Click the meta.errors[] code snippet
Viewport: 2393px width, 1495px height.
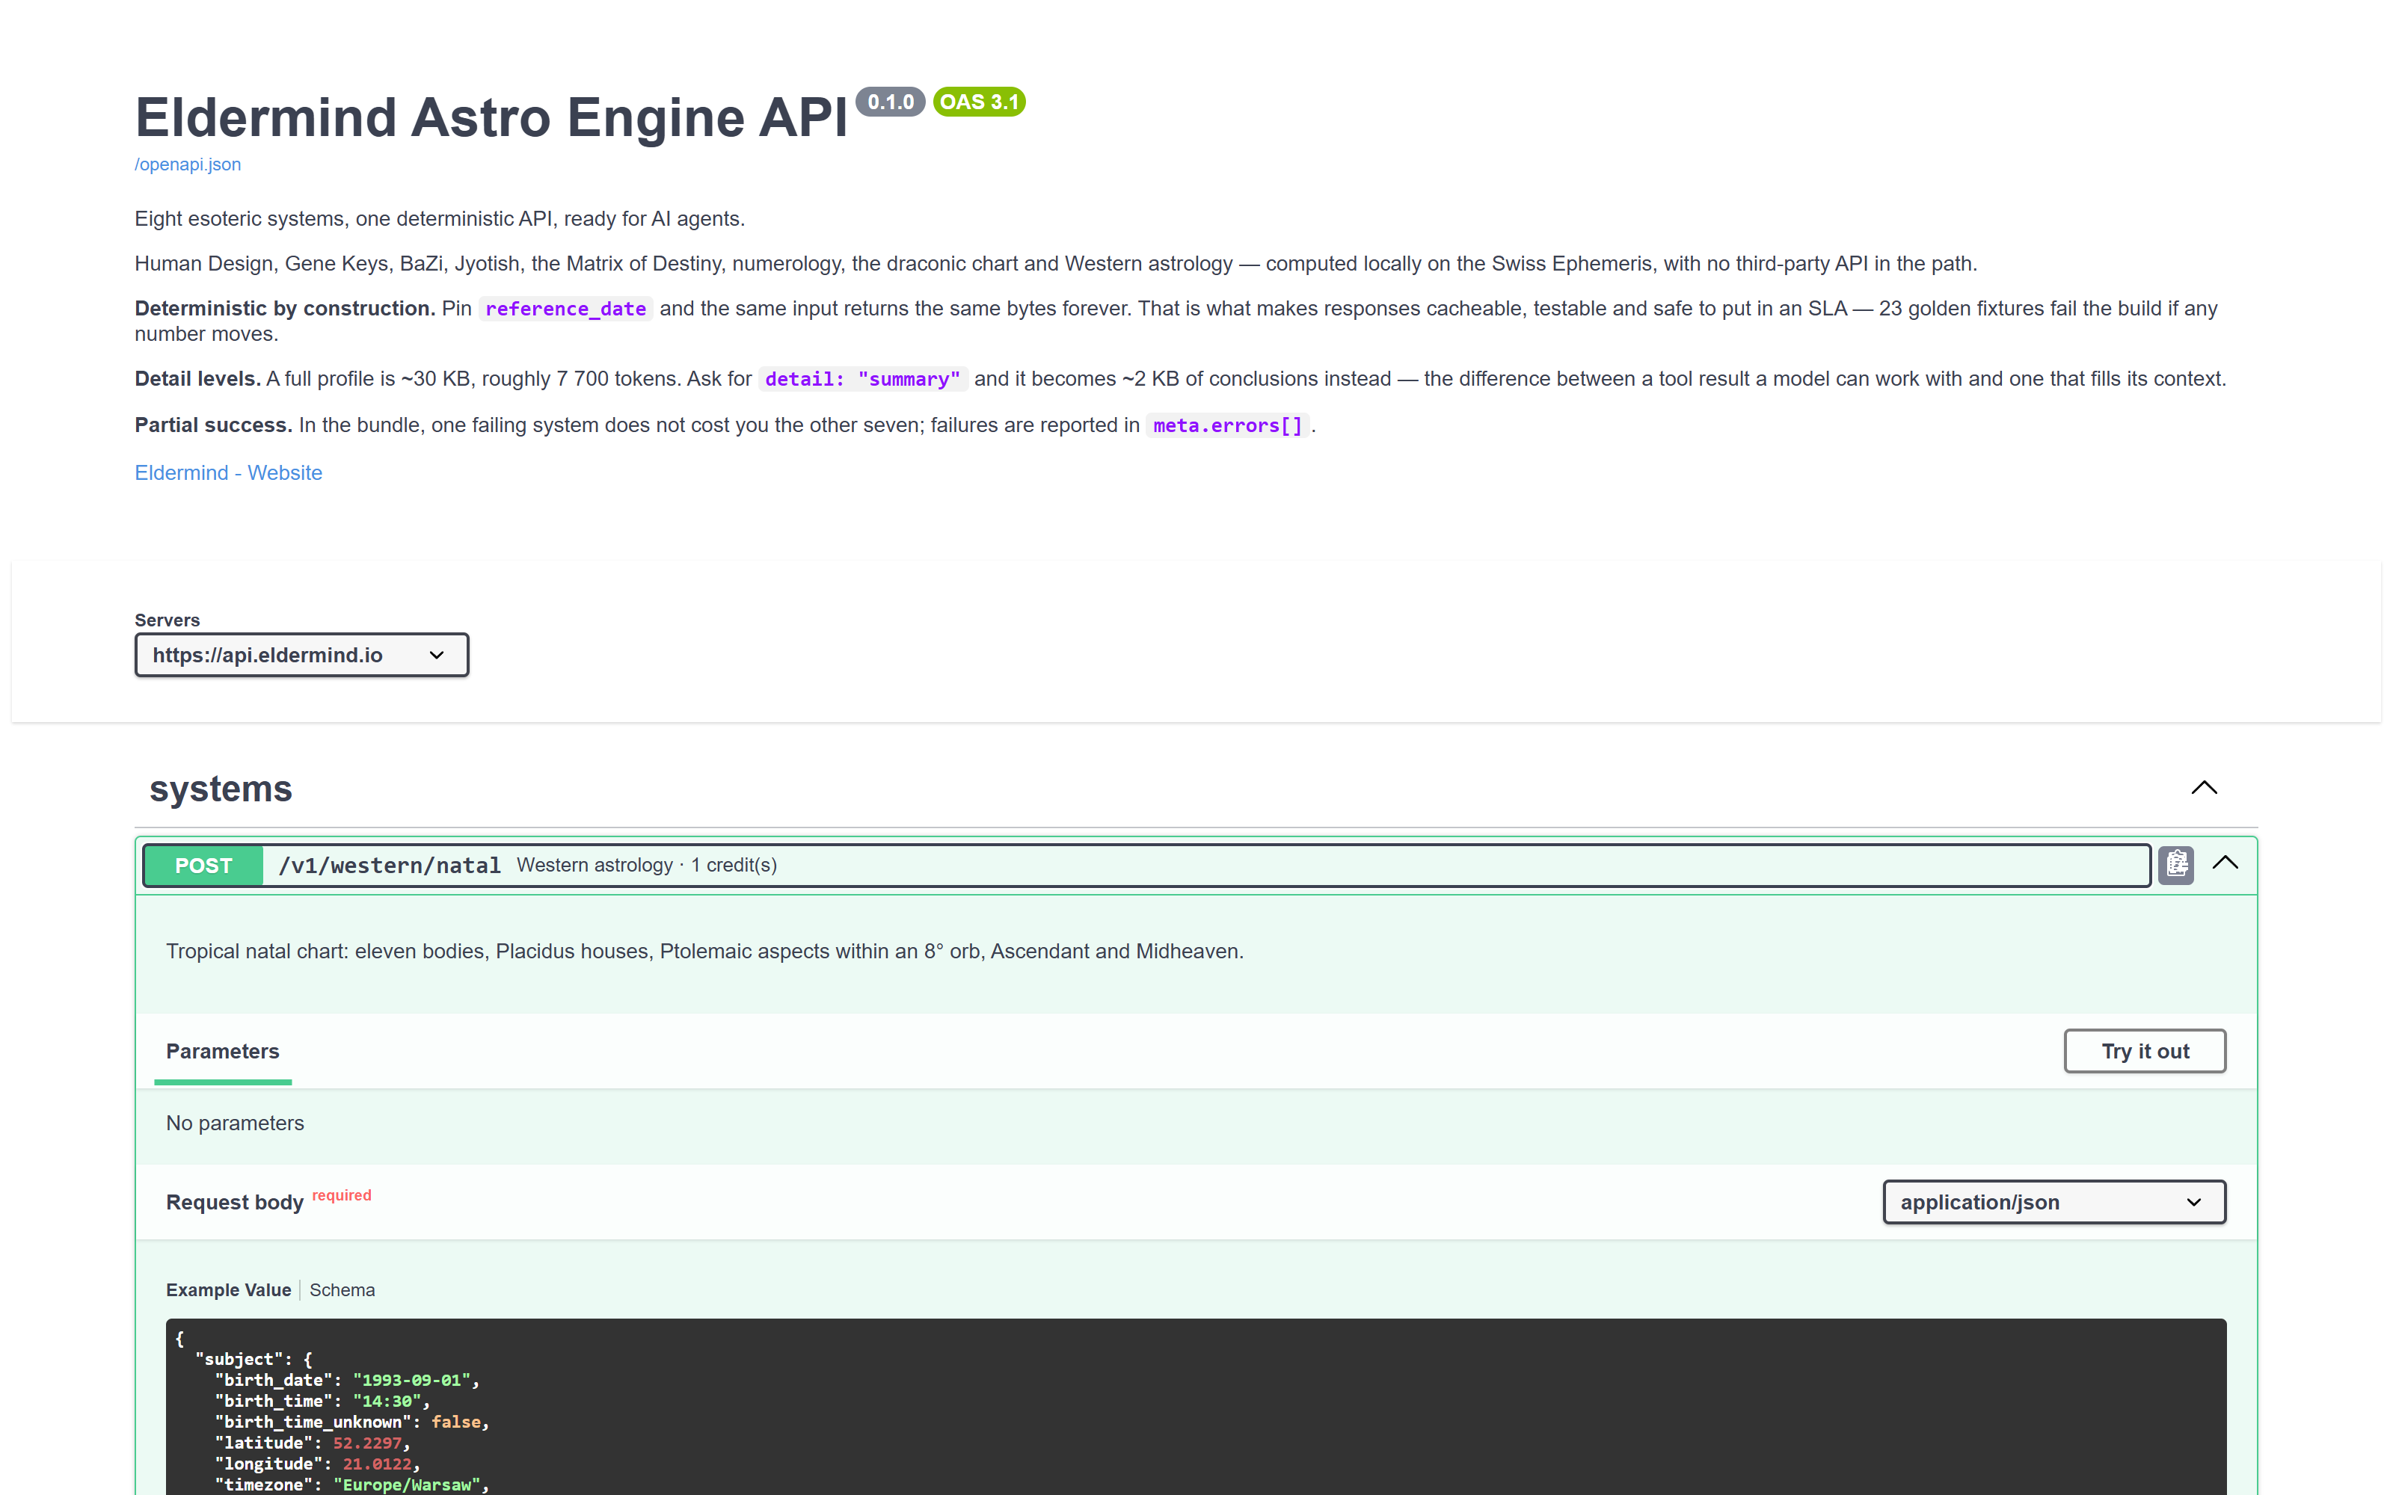coord(1227,426)
